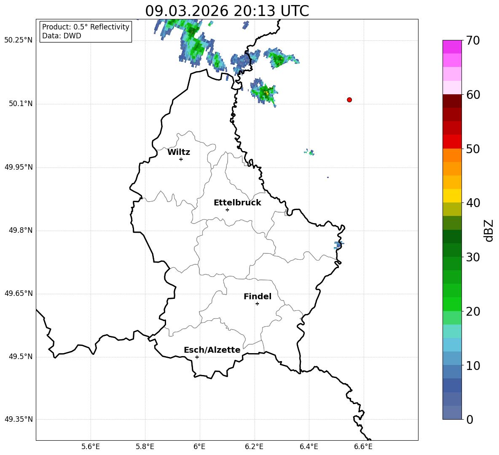
Task: Click the 49.95°N latitude label
Action: click(x=19, y=167)
